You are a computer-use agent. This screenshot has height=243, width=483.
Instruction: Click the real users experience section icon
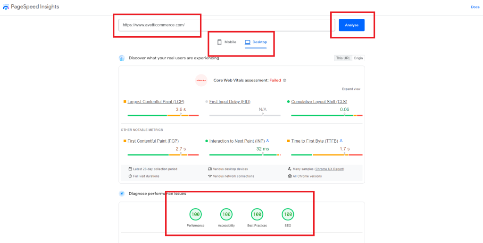pos(122,58)
